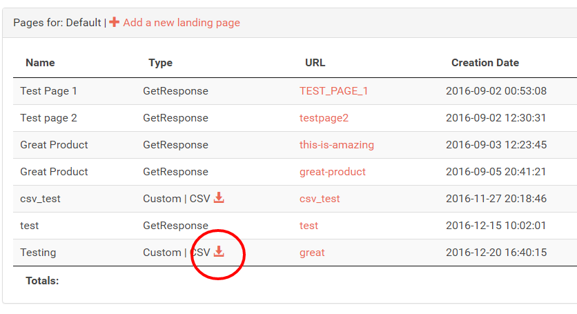Viewport: 577px width, 314px height.
Task: Add a new landing page
Action: [182, 23]
